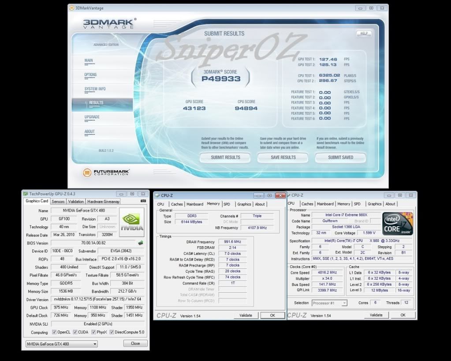Click the Submit Results button
Screen dimensions: 451x361
coord(225,157)
